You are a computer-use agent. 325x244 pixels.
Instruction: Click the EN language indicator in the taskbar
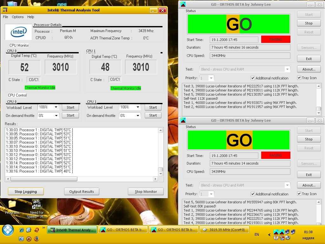tap(256, 234)
